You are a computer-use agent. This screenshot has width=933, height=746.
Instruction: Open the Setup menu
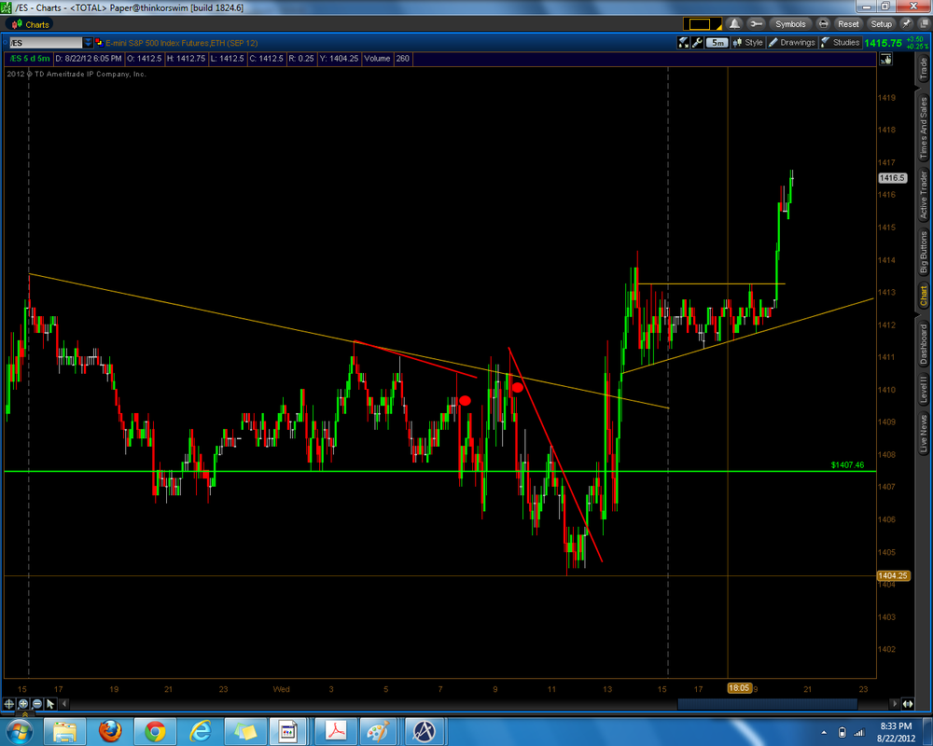click(x=882, y=24)
